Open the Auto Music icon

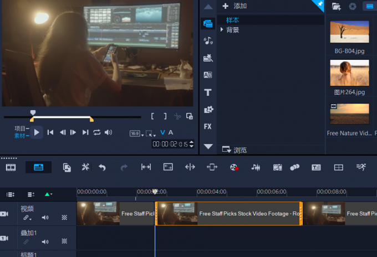click(277, 167)
